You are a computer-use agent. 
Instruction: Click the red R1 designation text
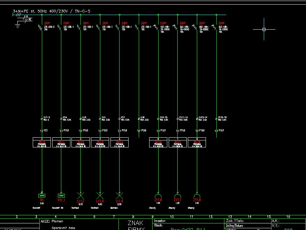(x=42, y=200)
